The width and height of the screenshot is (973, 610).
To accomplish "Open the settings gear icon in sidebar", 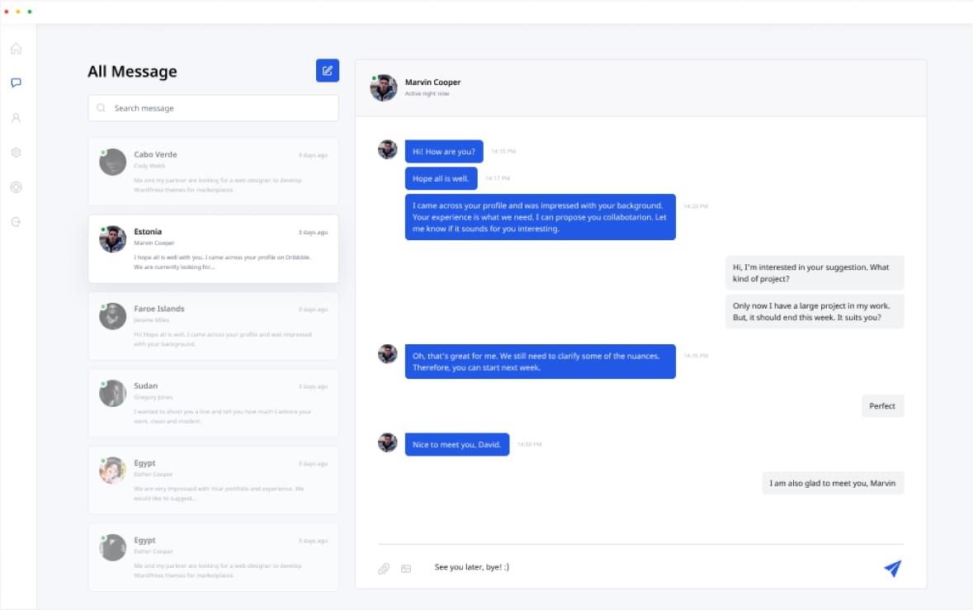I will click(x=16, y=153).
